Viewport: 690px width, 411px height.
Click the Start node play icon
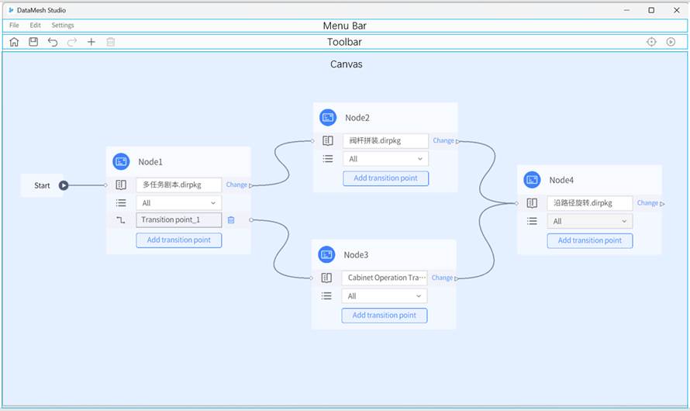[64, 185]
